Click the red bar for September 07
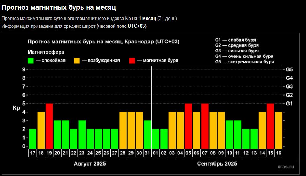The width and height of the screenshot is (306, 176). point(205,126)
